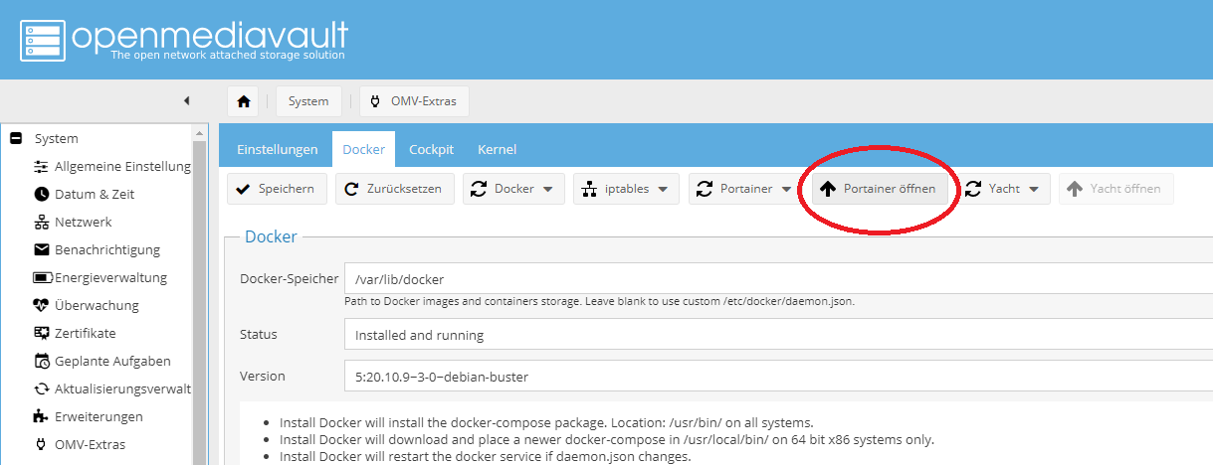Click the sidebar scroll-up arrow
This screenshot has width=1213, height=465.
[199, 132]
